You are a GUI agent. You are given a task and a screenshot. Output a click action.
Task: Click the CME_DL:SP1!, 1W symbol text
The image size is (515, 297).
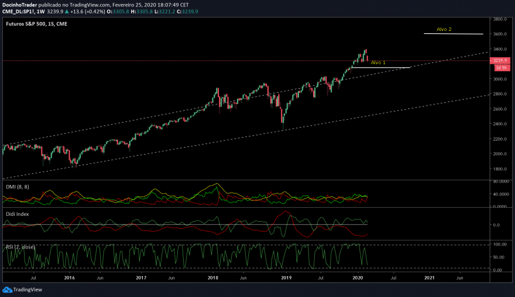23,12
